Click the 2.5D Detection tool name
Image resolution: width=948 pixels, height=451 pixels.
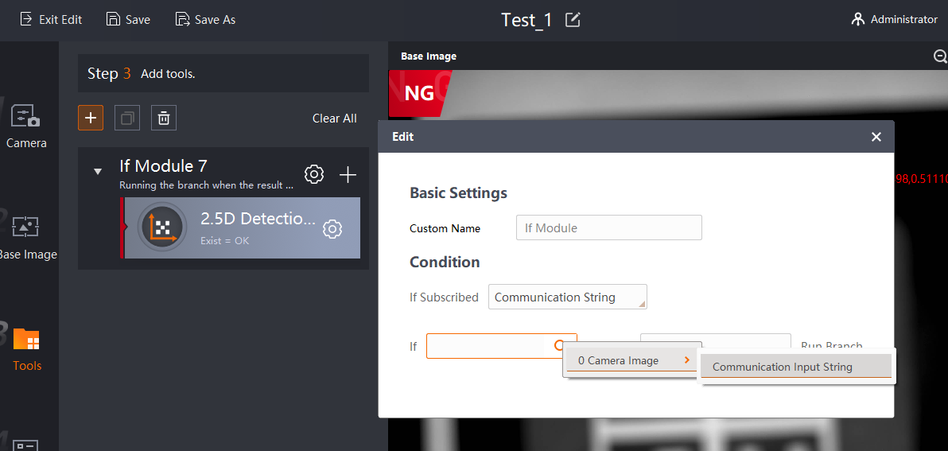click(258, 219)
